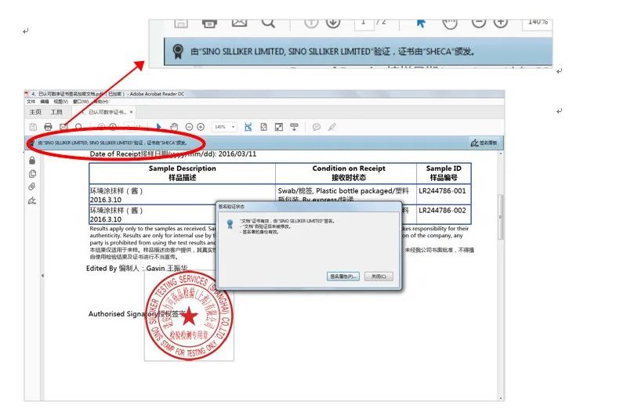Click the Edited By Gavin text
The image size is (627, 412).
click(136, 268)
